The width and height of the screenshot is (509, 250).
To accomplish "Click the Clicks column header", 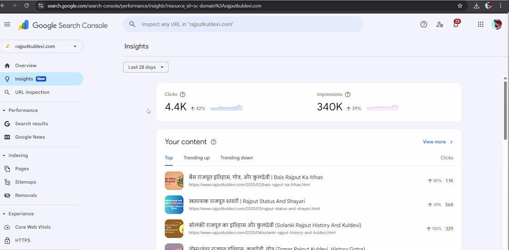I will [x=447, y=158].
